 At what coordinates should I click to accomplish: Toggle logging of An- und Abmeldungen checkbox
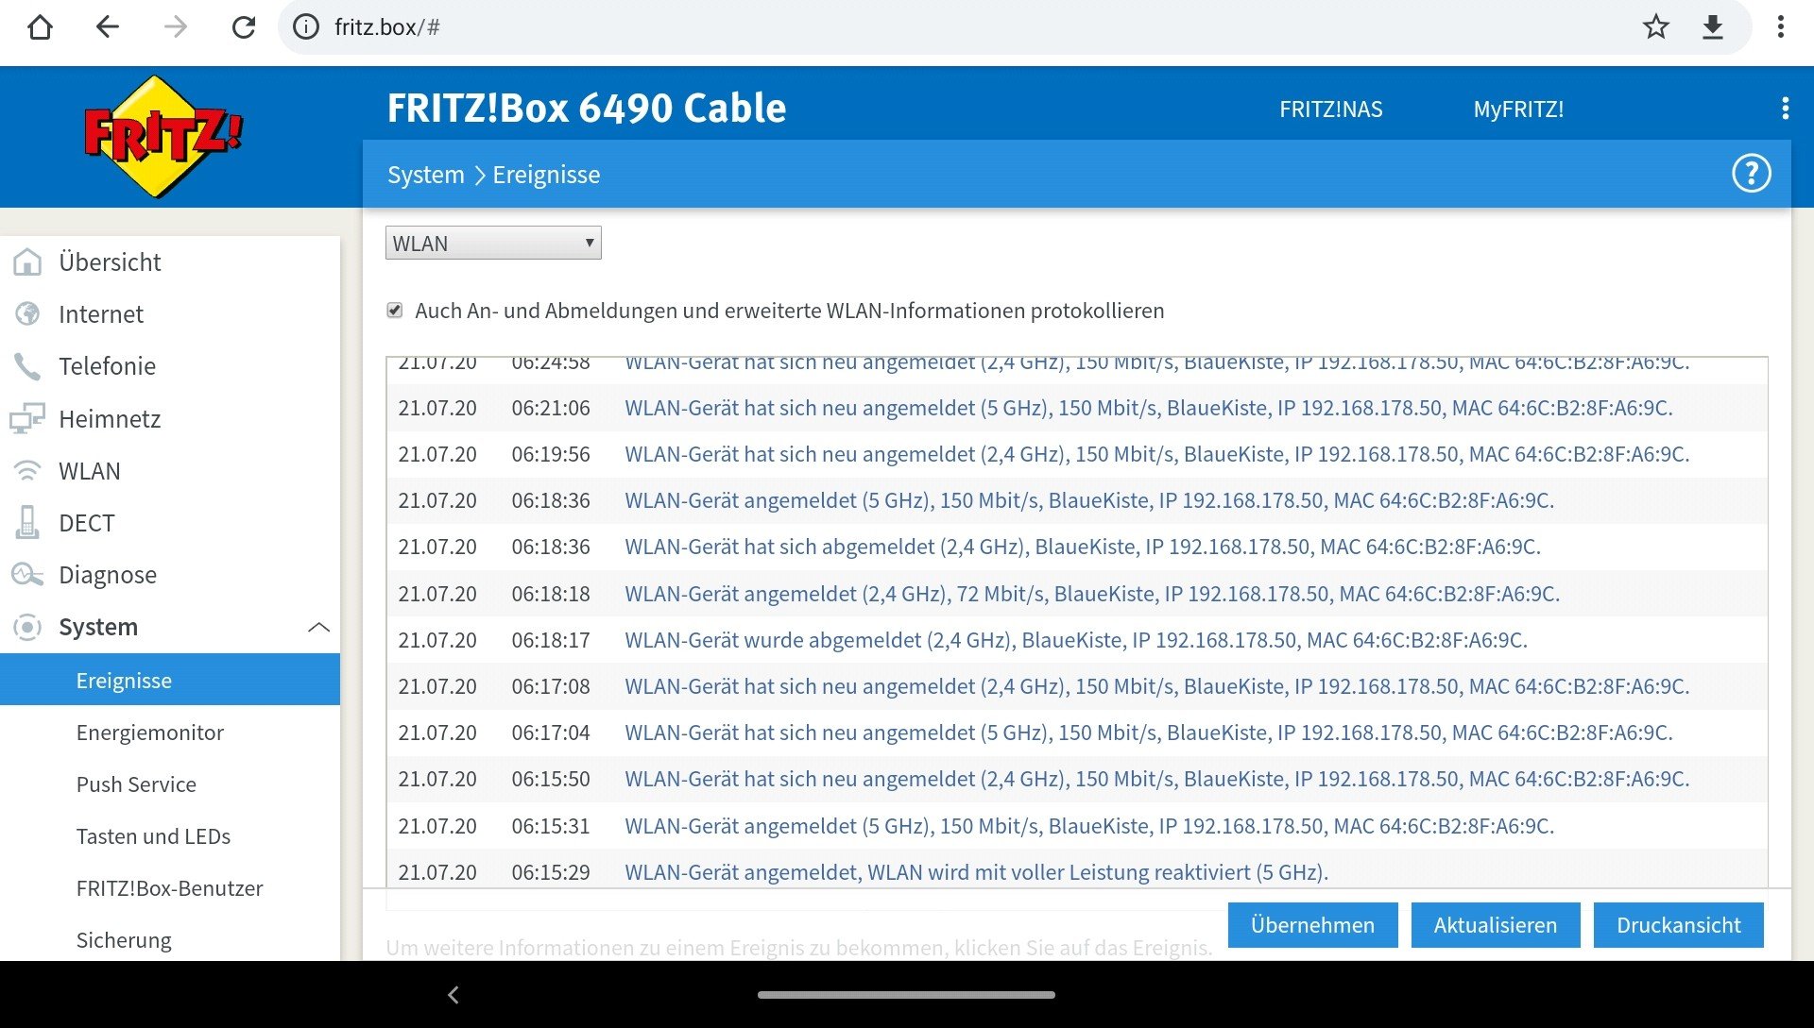(395, 311)
